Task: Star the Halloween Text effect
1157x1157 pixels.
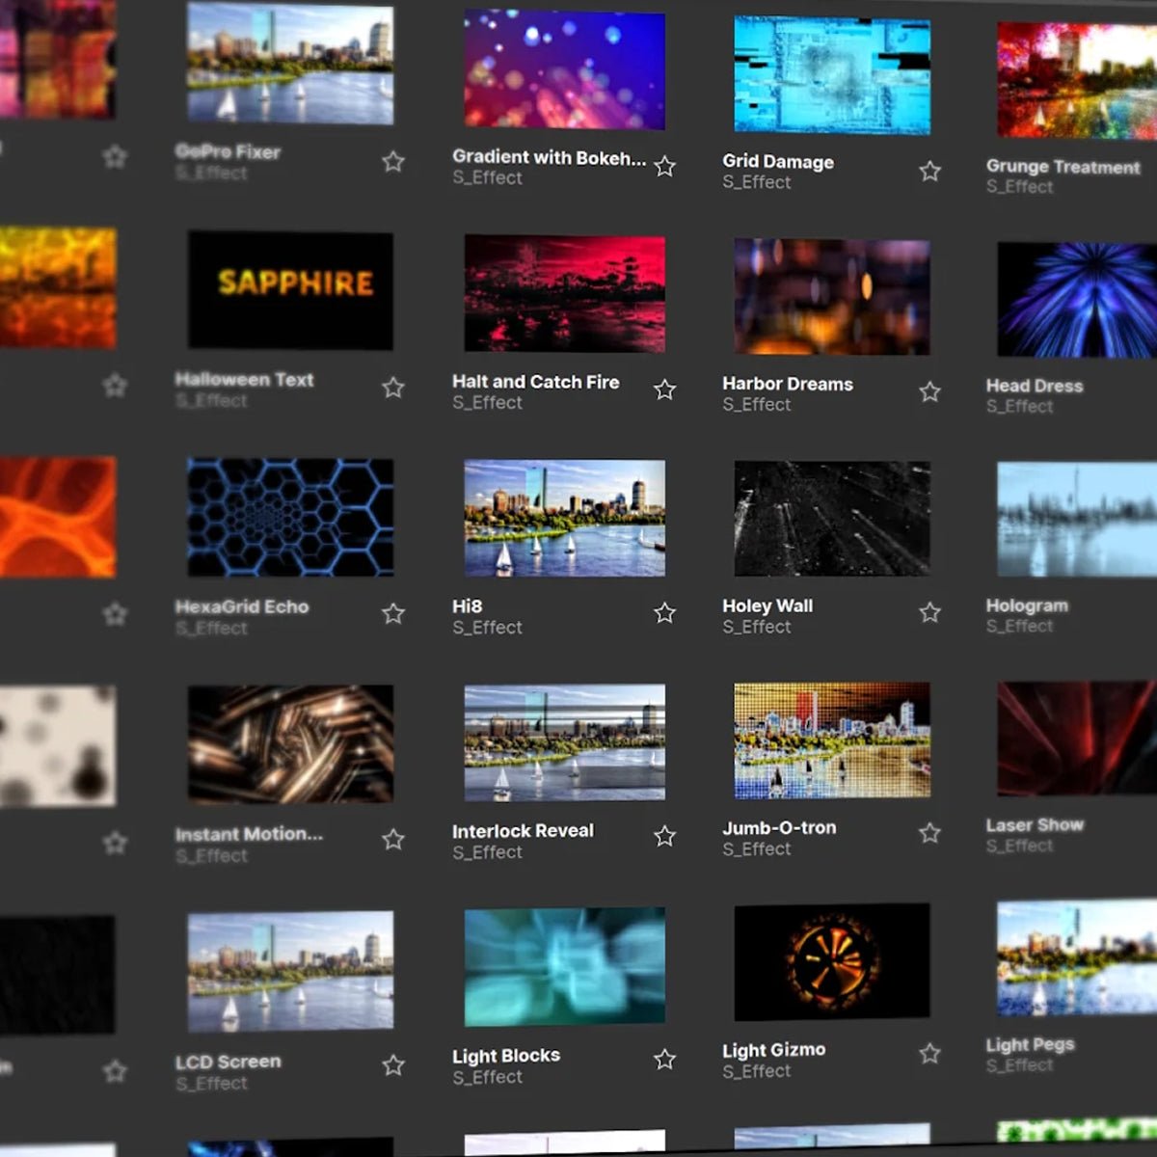Action: coord(393,387)
